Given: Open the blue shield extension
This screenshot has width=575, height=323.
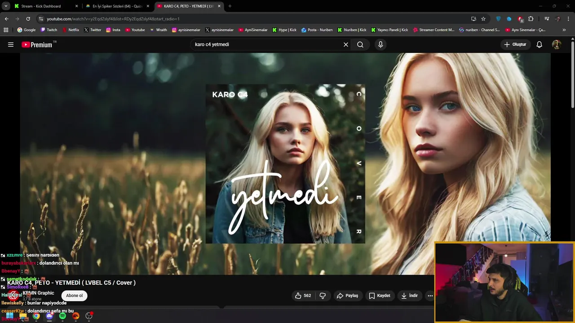Looking at the screenshot, I should [498, 19].
